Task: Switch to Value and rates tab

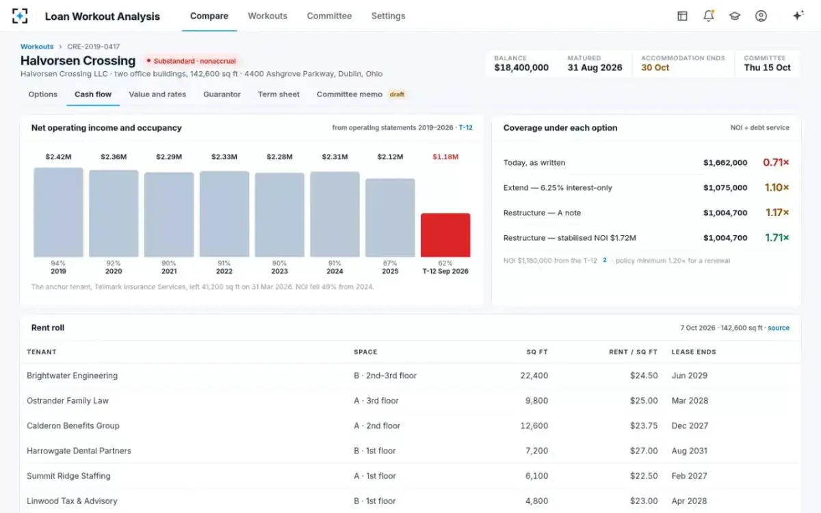Action: 157,94
